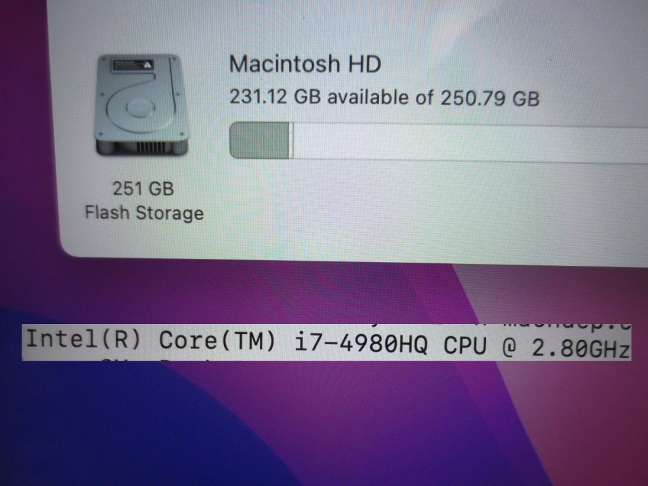Click the used gray segment of storage bar
Screen dimensions: 648x486
point(259,140)
